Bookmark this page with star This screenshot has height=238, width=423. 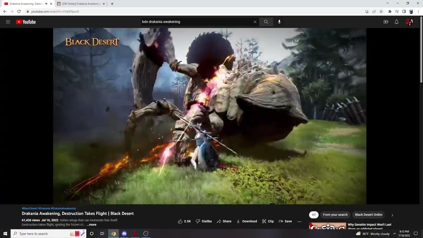[x=381, y=12]
